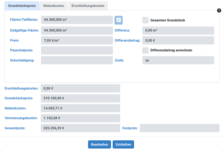Screen dimensions: 224x152
Task: Toggle the Gesamtes Grundstück checkbox
Action: pos(145,20)
